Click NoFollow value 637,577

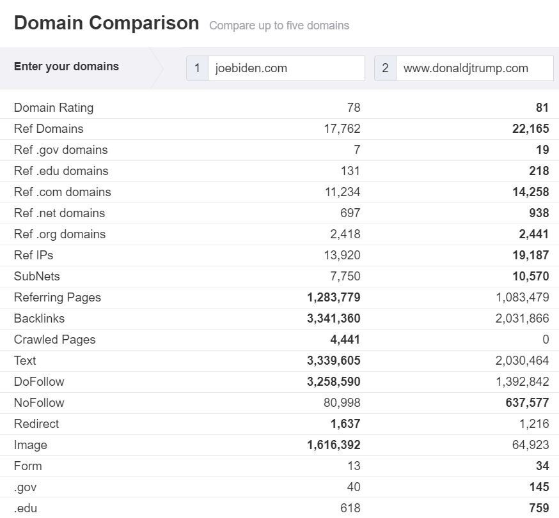pyautogui.click(x=527, y=402)
